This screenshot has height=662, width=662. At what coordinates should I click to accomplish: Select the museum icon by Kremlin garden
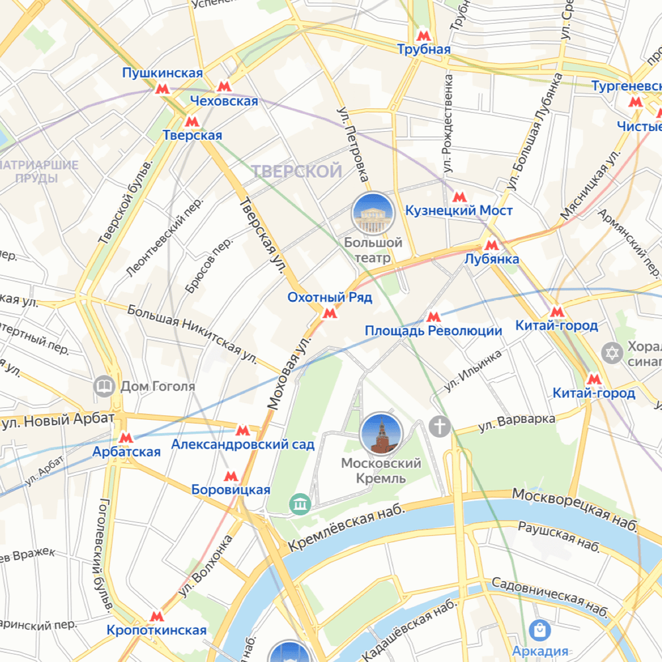[x=300, y=504]
